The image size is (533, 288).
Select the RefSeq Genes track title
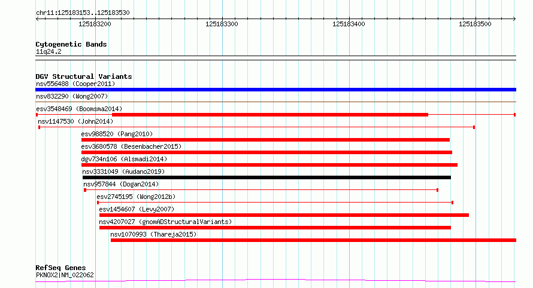[60, 268]
